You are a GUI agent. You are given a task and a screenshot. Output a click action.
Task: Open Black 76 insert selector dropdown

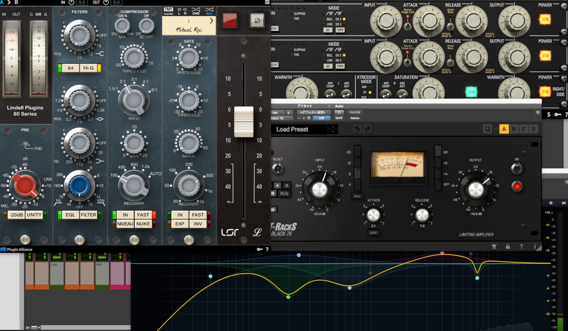tap(283, 118)
